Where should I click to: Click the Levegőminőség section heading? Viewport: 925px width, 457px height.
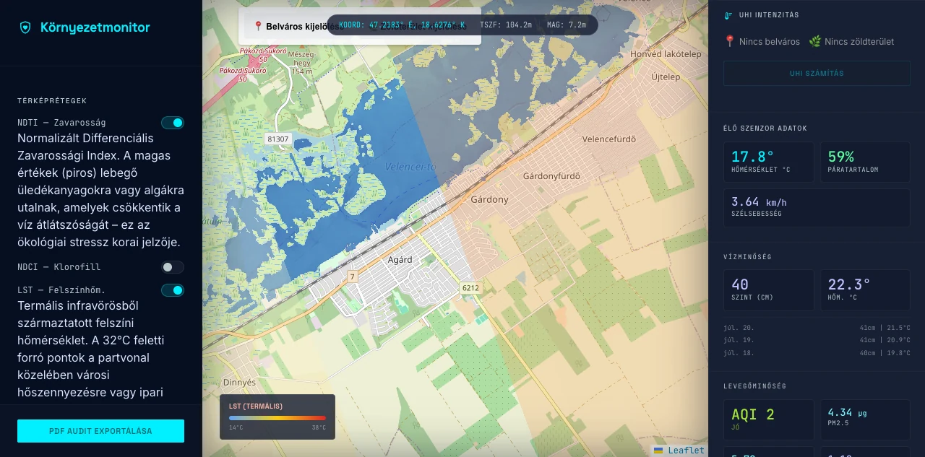click(755, 386)
